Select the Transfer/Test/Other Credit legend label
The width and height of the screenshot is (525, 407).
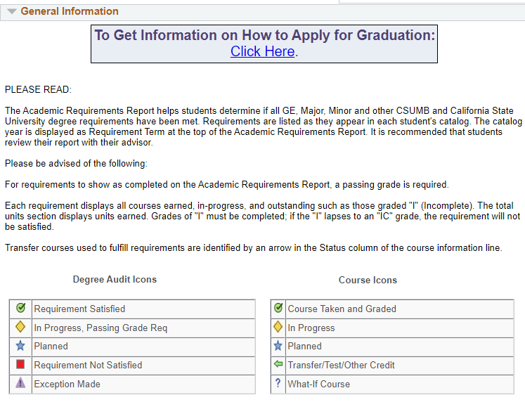click(x=341, y=365)
